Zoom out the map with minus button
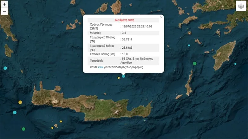This screenshot has height=139, width=248. point(4,11)
